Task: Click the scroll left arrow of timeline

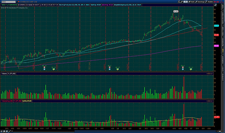Action: pyautogui.click(x=12, y=131)
